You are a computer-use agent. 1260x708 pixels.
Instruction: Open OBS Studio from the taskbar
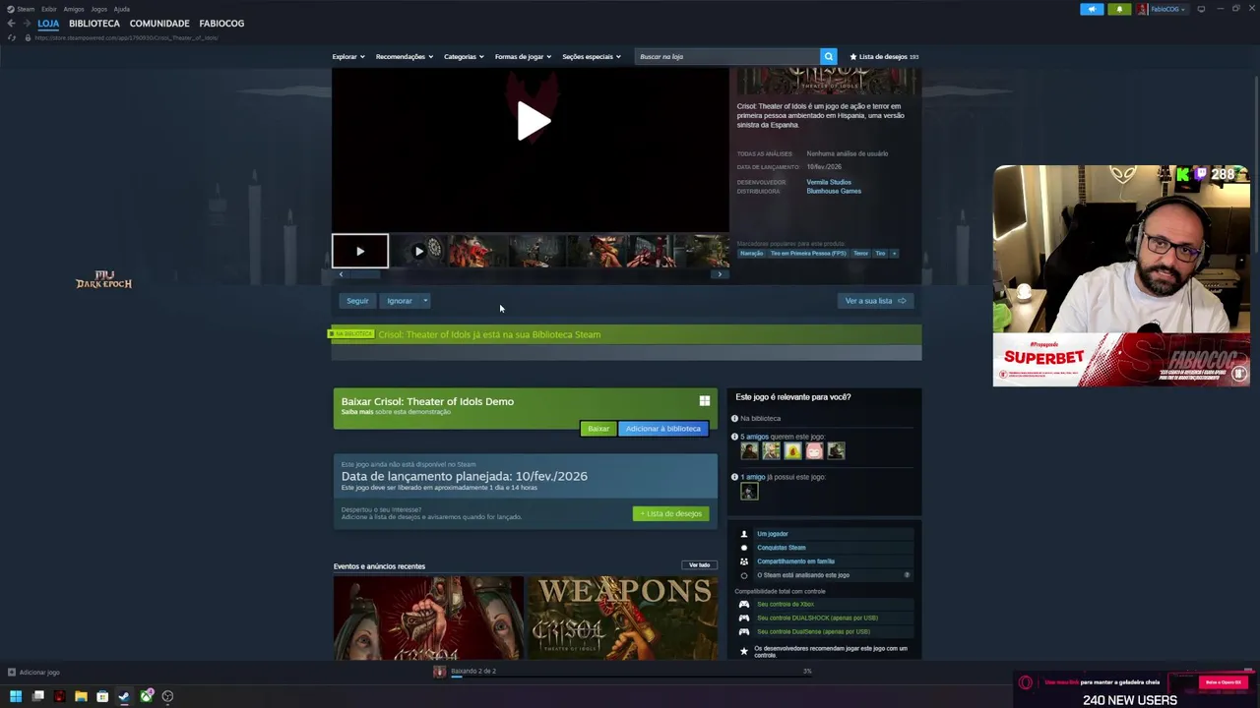point(167,696)
